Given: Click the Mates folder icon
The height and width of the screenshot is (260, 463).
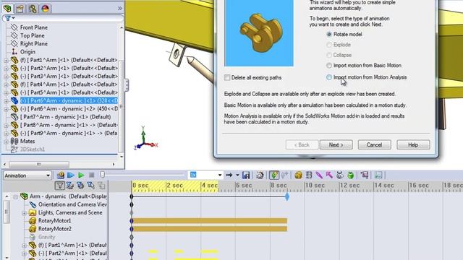Looking at the screenshot, I should coord(14,142).
